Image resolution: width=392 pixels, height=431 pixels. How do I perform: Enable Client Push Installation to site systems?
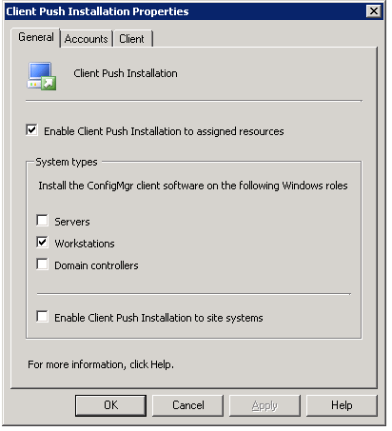[x=42, y=317]
